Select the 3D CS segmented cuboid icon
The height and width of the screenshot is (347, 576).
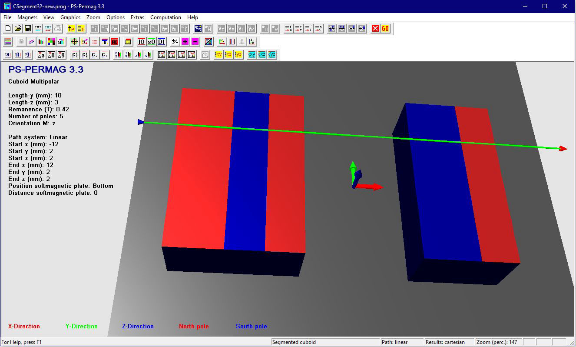pyautogui.click(x=198, y=29)
